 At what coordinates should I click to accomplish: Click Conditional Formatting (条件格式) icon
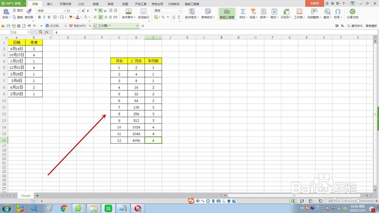192,11
